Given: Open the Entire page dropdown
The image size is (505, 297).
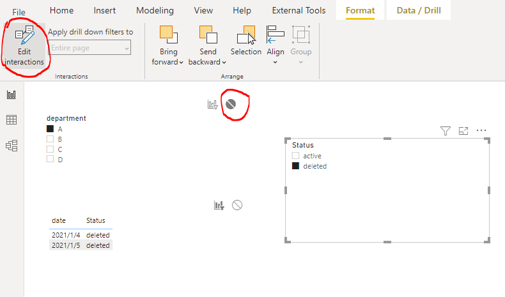Looking at the screenshot, I should click(x=89, y=48).
